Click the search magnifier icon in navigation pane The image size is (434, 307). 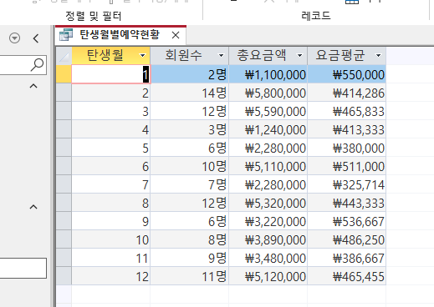[37, 65]
